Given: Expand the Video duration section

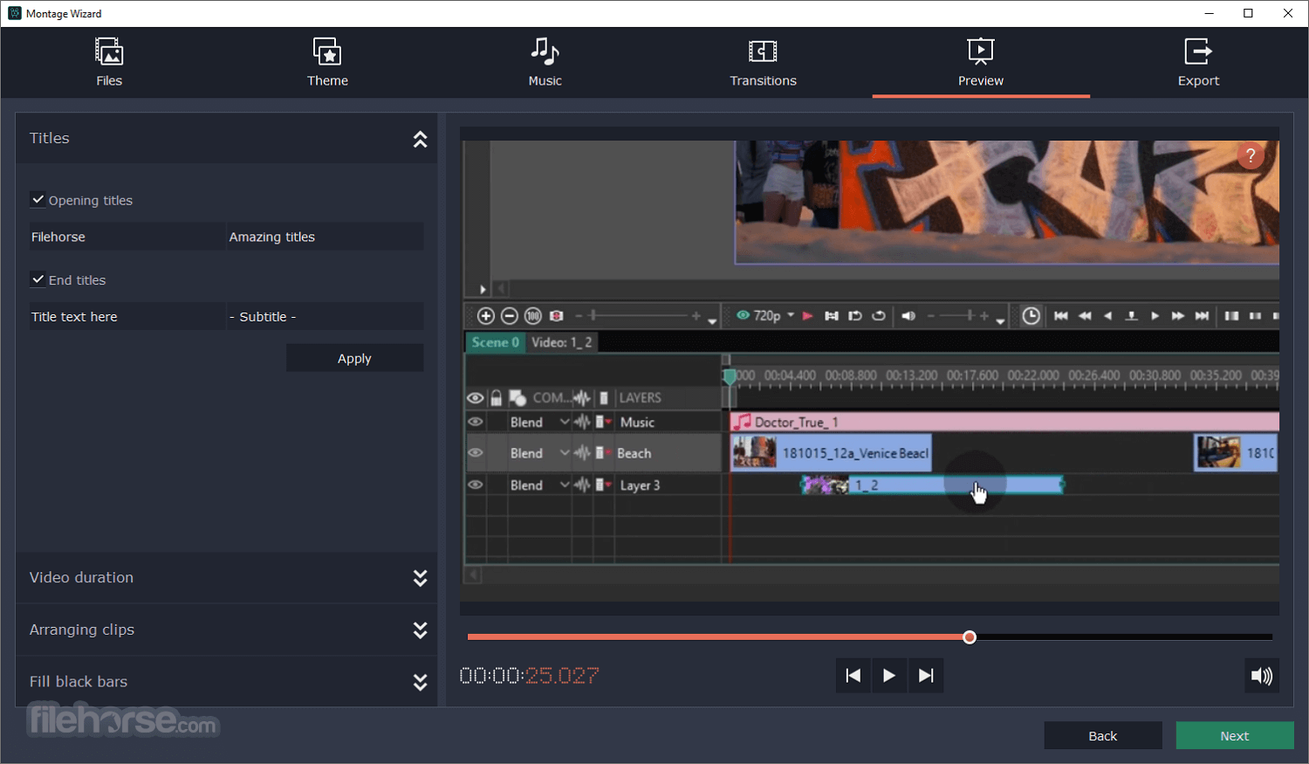Looking at the screenshot, I should (420, 578).
